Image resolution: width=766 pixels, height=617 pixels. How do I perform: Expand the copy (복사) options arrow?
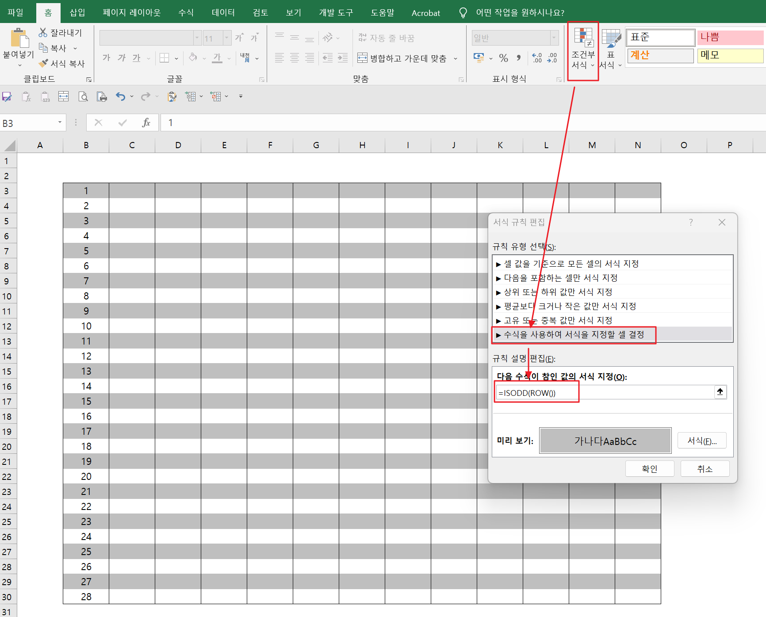pos(75,48)
